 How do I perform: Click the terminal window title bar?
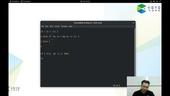[88, 23]
